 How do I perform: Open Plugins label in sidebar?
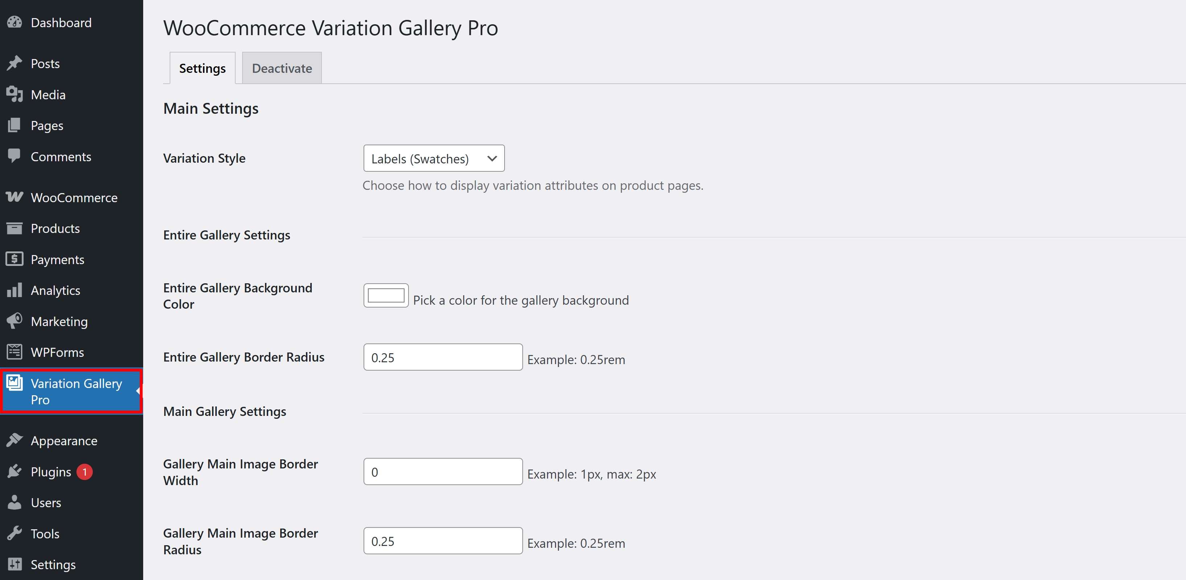point(51,472)
